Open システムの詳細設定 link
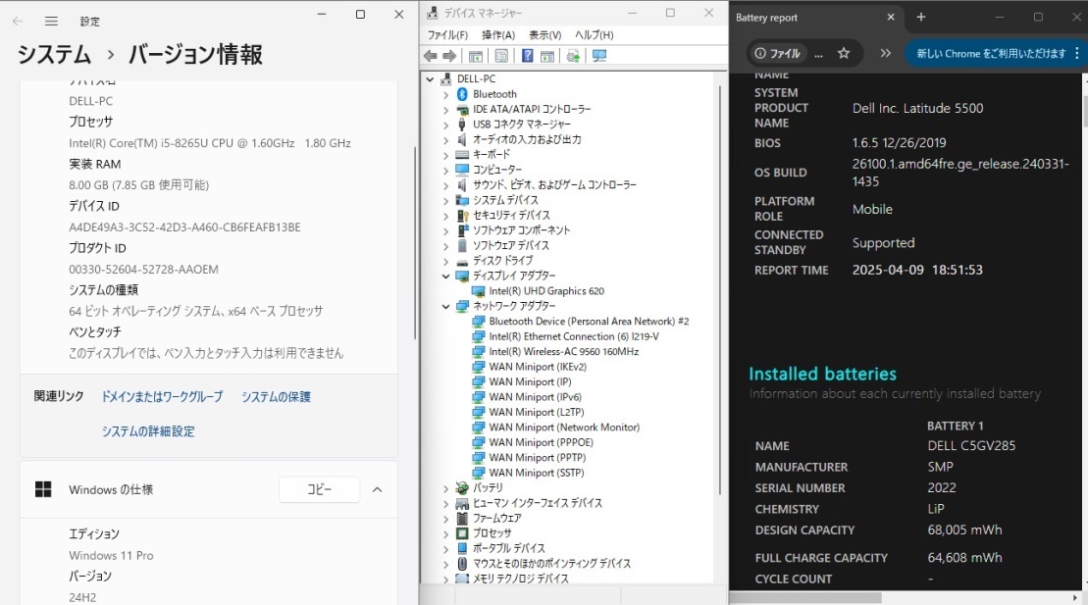Image resolution: width=1088 pixels, height=605 pixels. click(x=148, y=430)
